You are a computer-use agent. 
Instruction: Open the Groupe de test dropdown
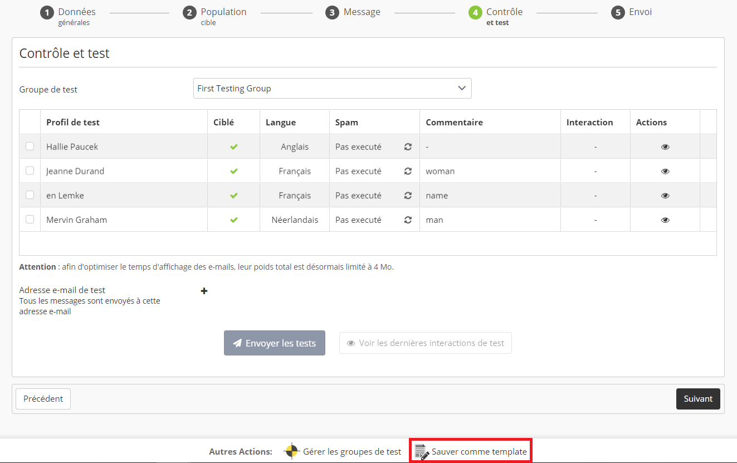click(x=332, y=89)
